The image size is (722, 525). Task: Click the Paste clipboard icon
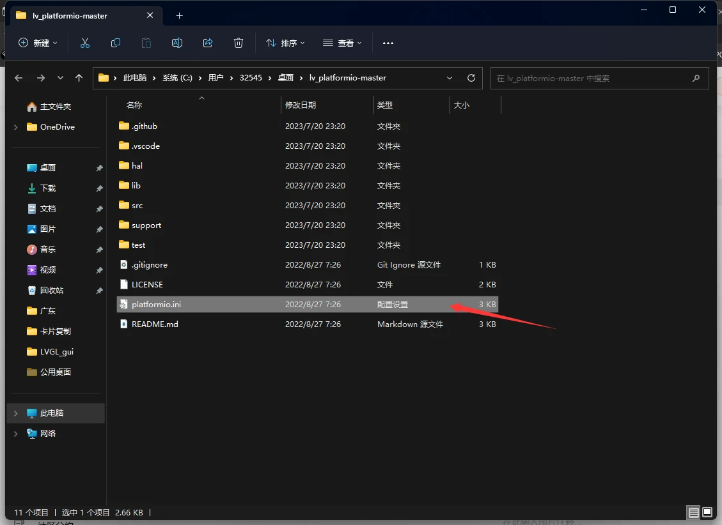coord(146,43)
